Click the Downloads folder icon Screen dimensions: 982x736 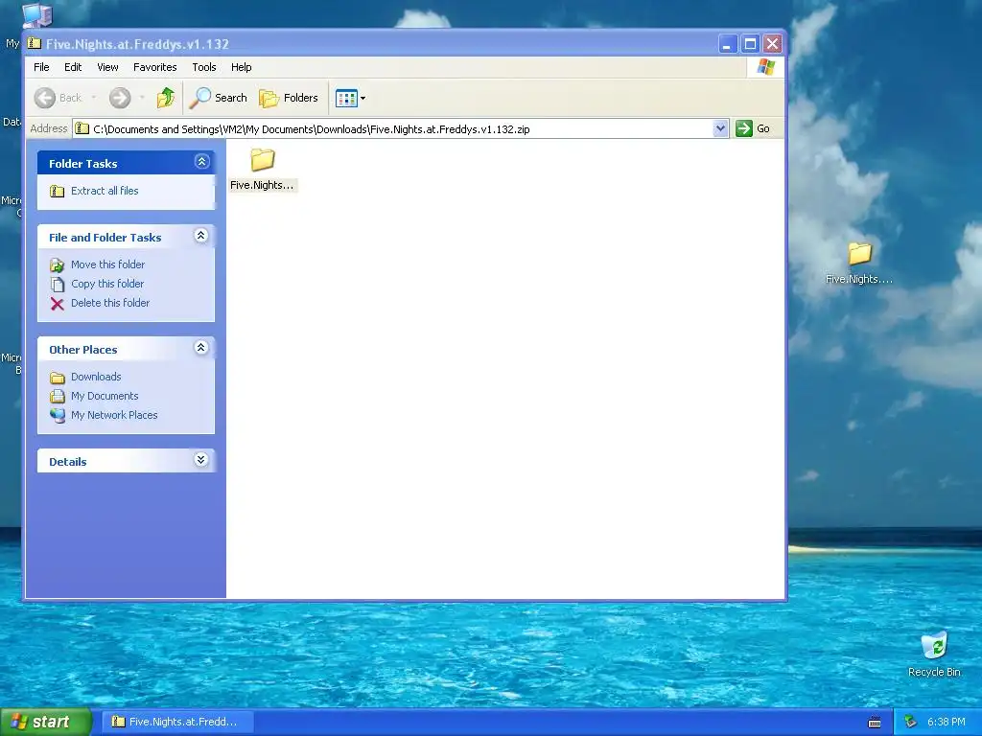(57, 378)
